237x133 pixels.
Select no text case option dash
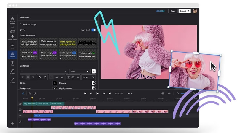coord(51,77)
